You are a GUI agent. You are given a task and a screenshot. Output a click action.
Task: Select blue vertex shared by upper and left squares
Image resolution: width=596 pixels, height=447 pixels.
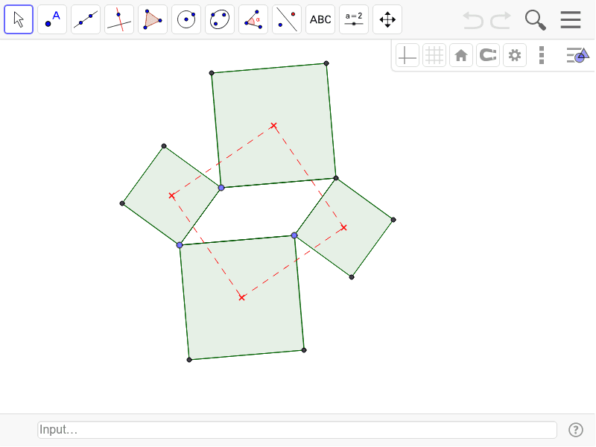tap(221, 188)
